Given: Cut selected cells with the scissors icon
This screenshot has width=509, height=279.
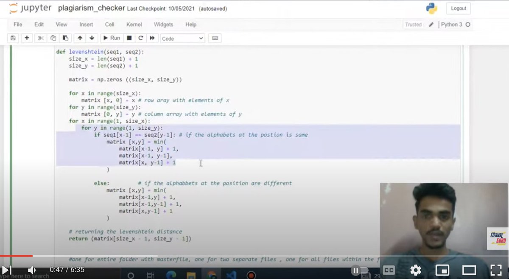Looking at the screenshot, I should [x=41, y=38].
